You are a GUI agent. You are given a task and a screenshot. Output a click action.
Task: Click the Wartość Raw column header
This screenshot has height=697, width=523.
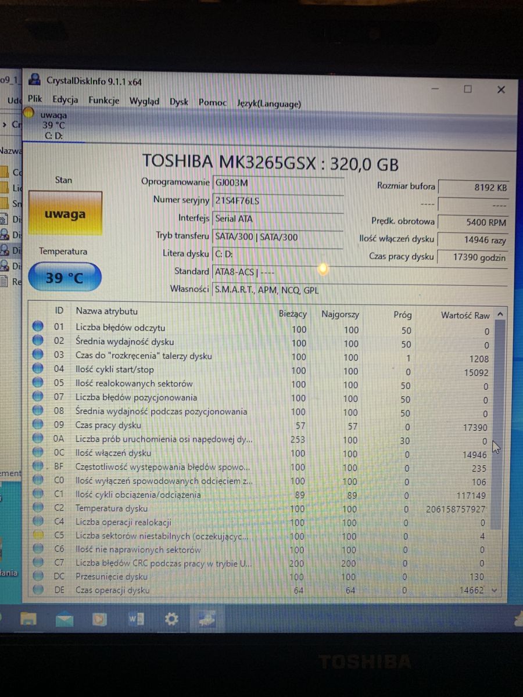[x=465, y=315]
